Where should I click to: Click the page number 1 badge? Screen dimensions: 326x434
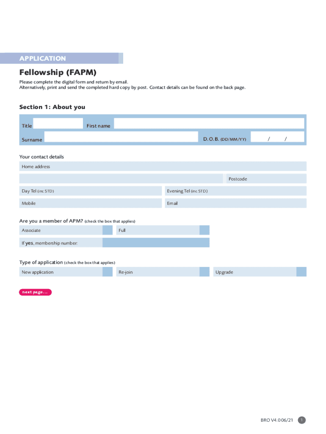pos(301,420)
